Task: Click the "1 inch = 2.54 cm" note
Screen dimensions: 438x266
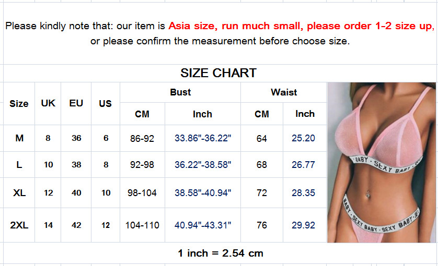Action: pyautogui.click(x=221, y=254)
